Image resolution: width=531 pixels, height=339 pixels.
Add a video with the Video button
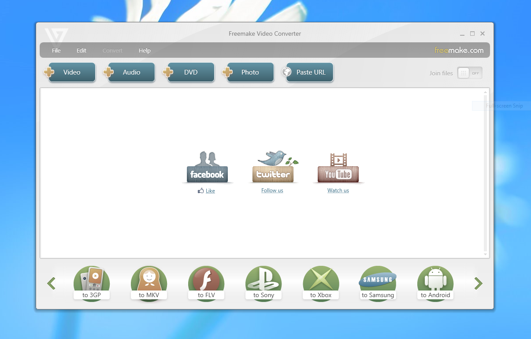tap(70, 72)
